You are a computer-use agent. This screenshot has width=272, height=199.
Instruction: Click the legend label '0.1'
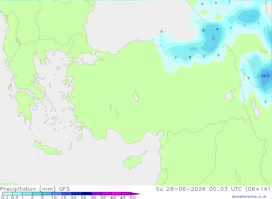coord(5,197)
